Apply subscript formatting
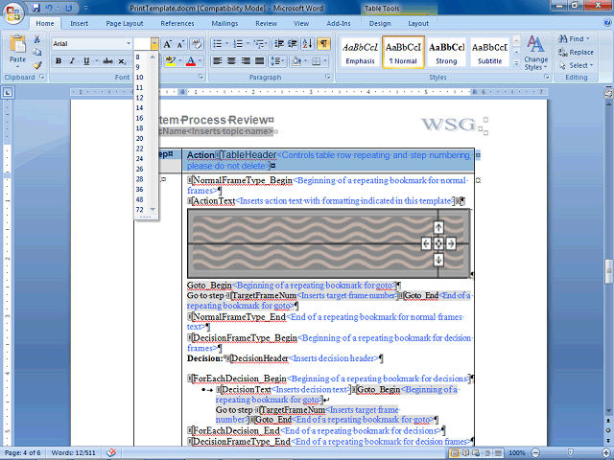 click(122, 61)
